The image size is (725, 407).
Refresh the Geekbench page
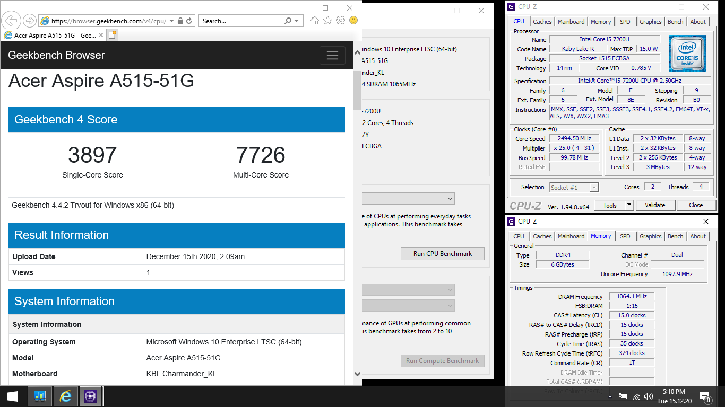tap(189, 21)
